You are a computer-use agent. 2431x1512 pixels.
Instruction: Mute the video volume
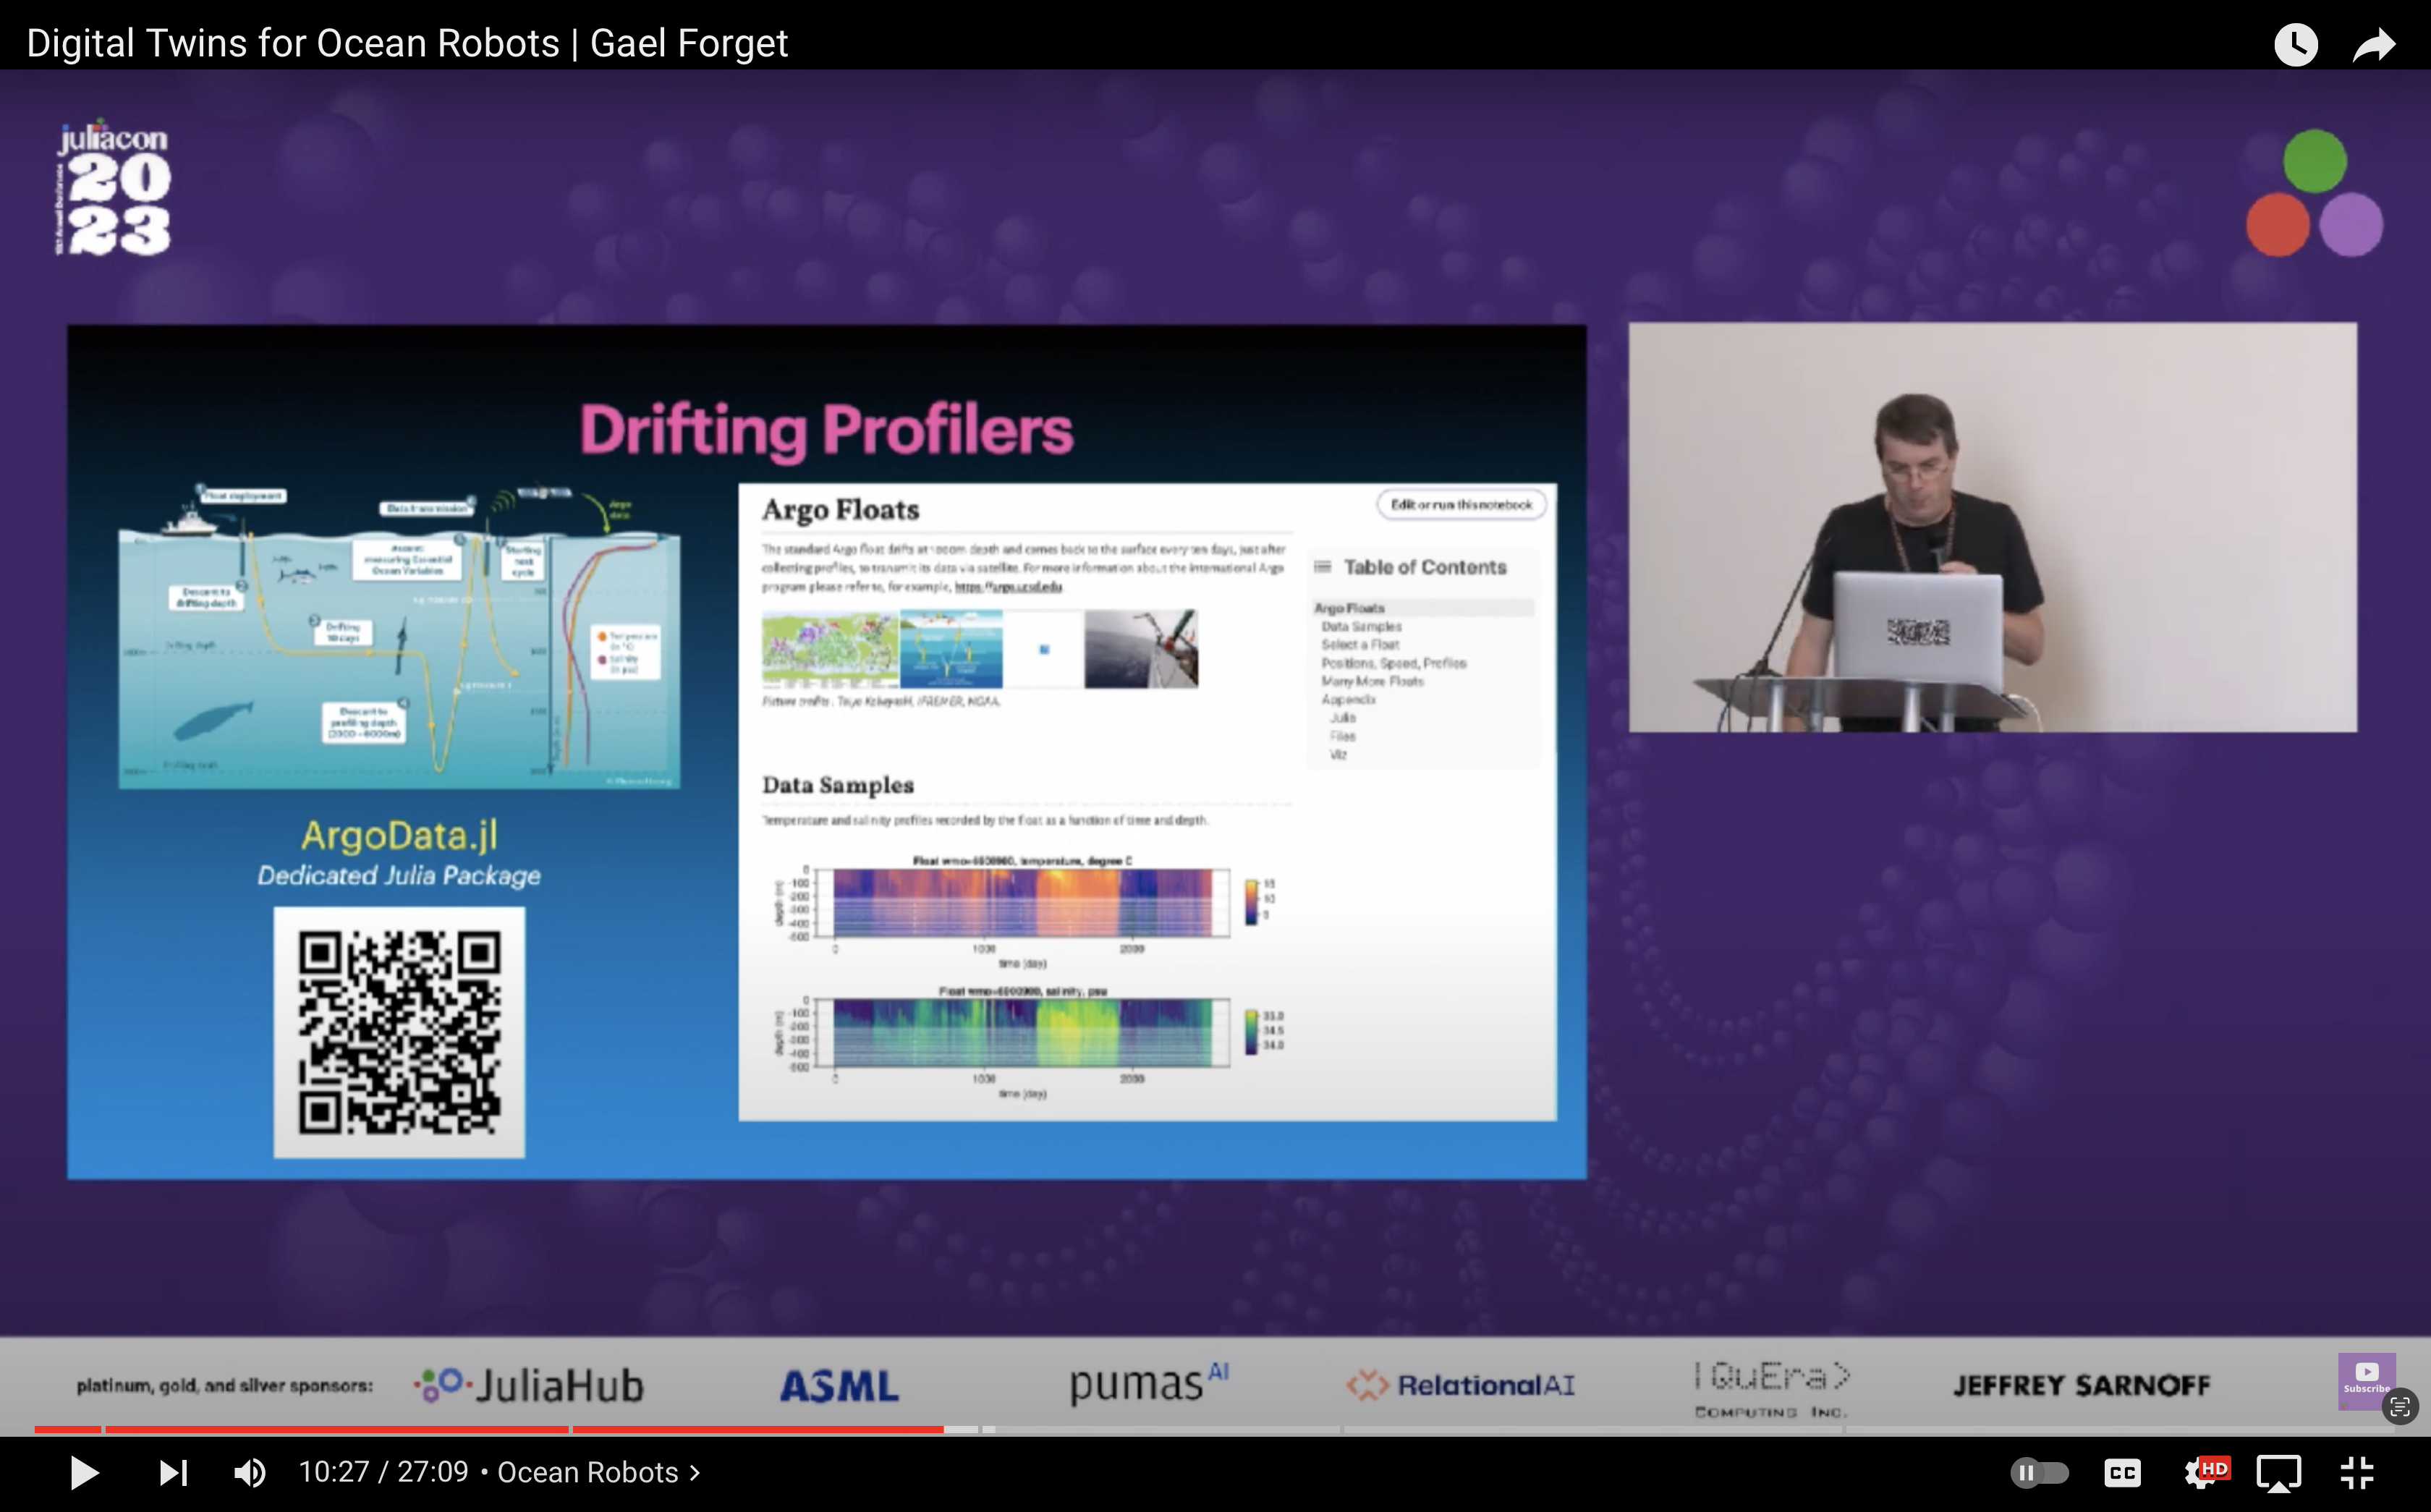[249, 1472]
